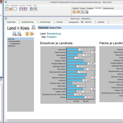This screenshot has height=123, width=123.
Task: Click value label 182.760 for Barnim
Action: click(x=89, y=97)
